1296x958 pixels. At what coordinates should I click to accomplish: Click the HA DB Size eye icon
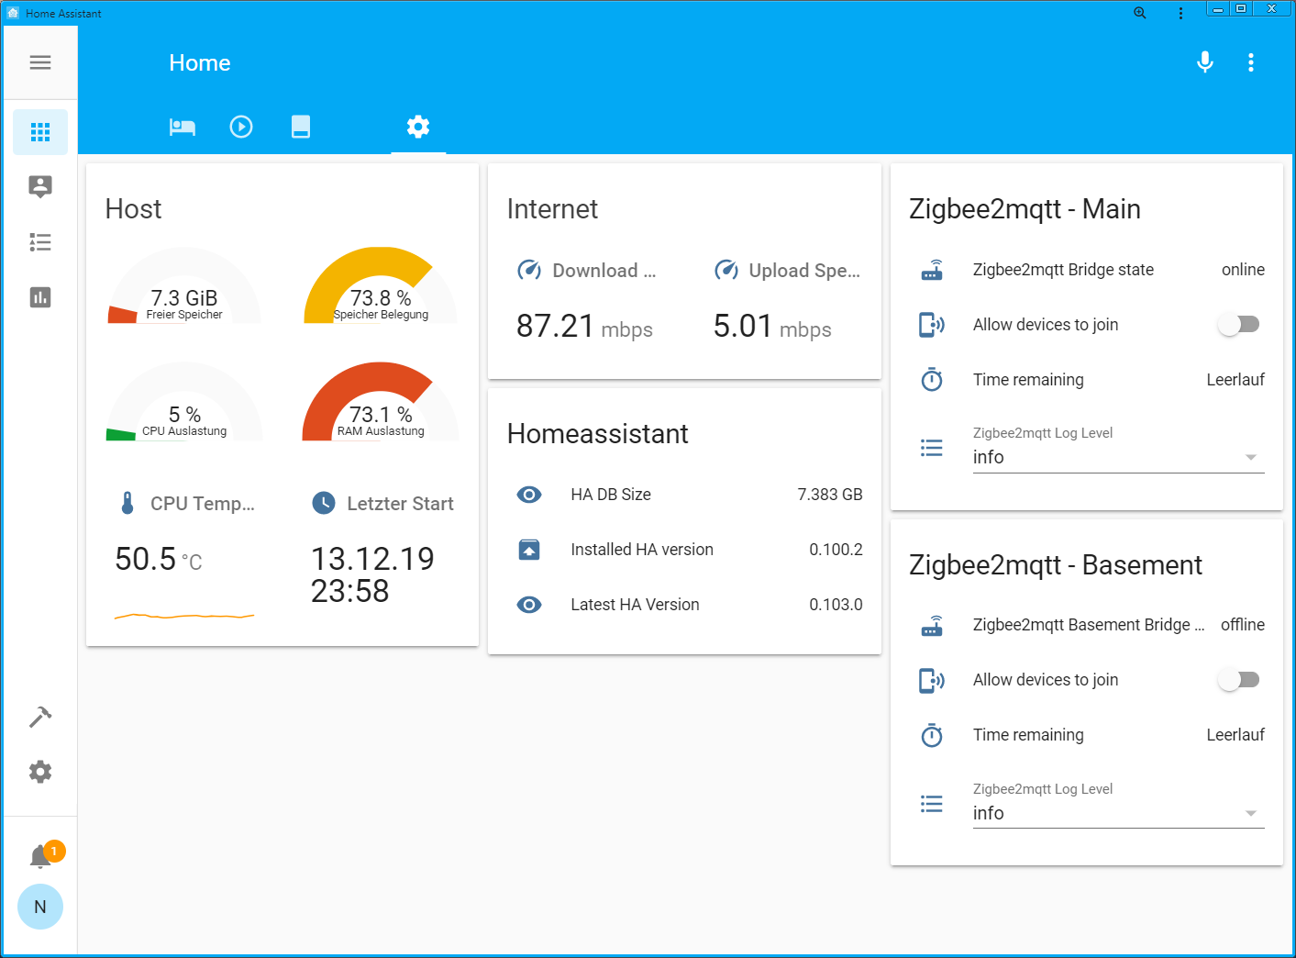pos(529,495)
